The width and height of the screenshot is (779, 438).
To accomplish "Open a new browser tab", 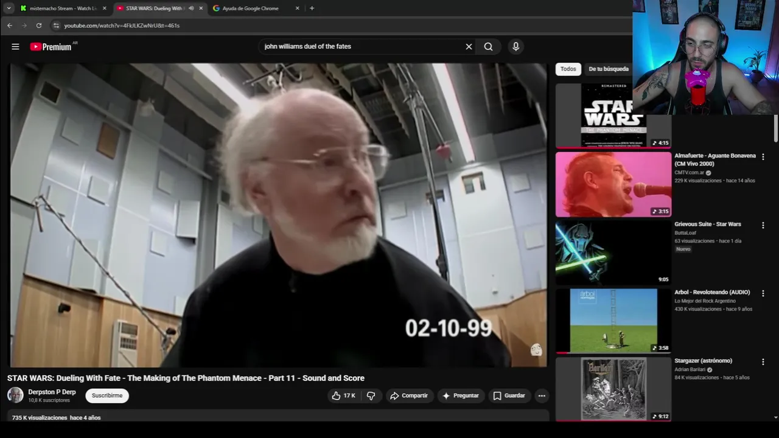I will pos(312,8).
